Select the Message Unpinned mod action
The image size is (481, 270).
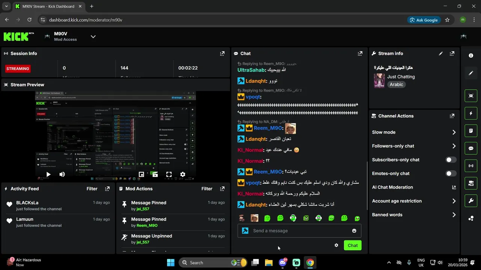click(173, 239)
